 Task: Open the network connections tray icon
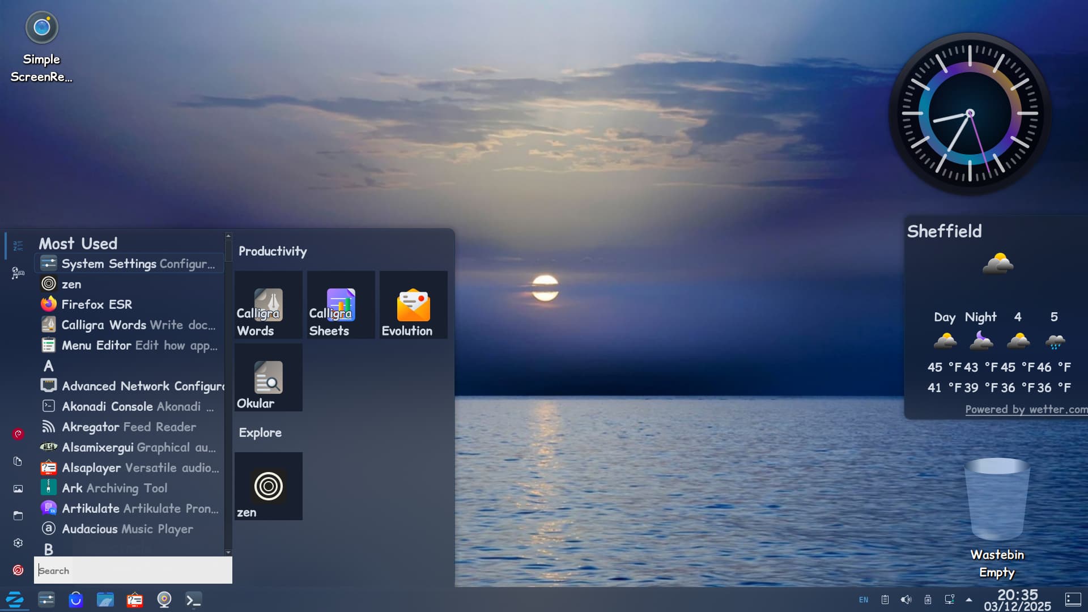pyautogui.click(x=949, y=600)
